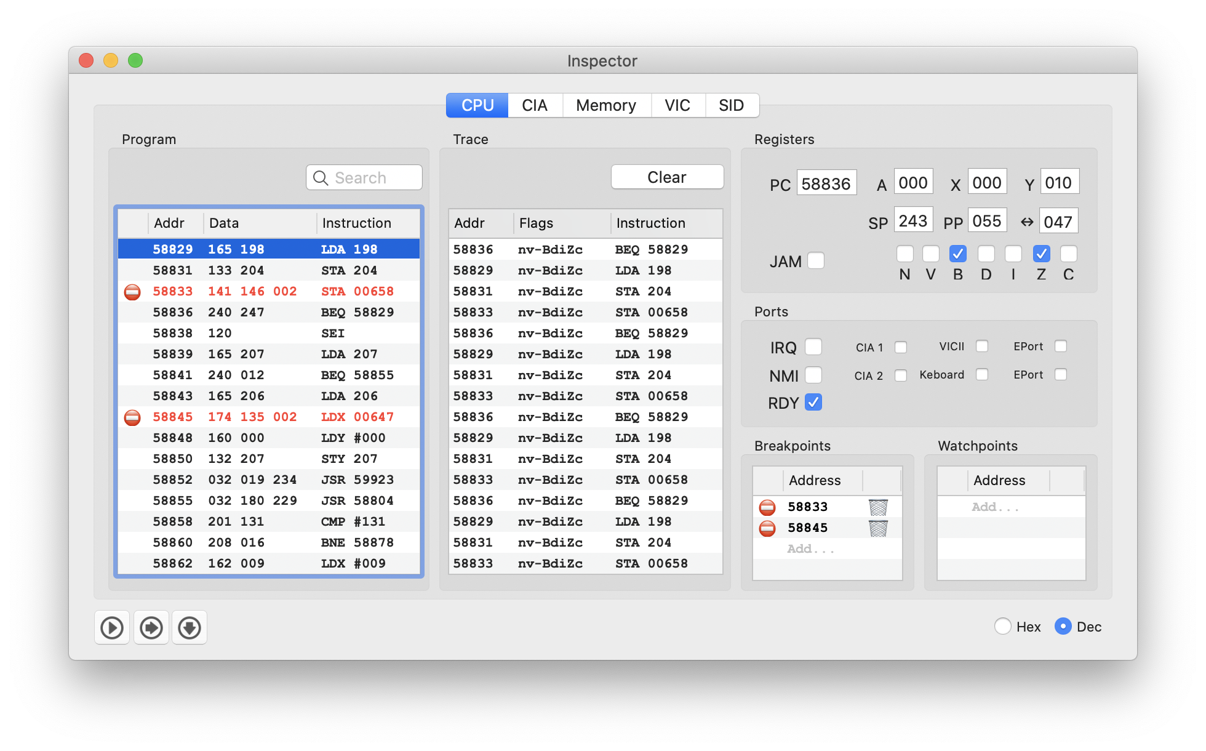Click the stop-sign icon next to 58845 in Breakpoints
Screen dimensions: 1206x751
point(767,528)
